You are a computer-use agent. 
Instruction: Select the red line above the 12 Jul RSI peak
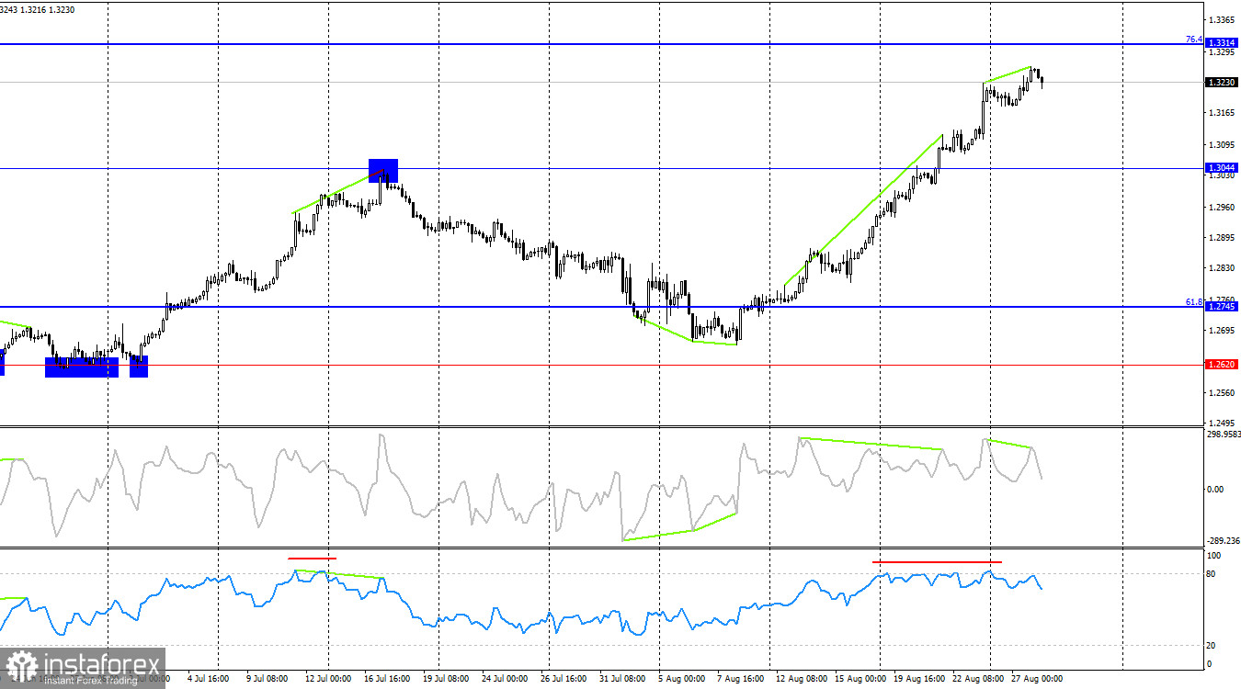point(313,558)
